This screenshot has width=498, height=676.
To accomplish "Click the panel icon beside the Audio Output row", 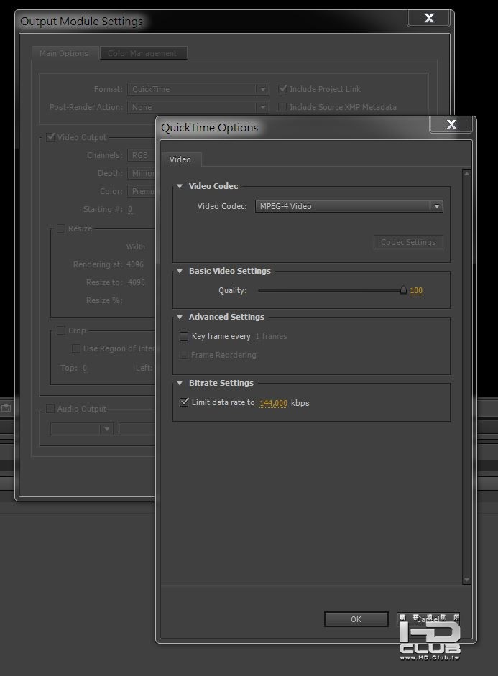I will tap(6, 408).
